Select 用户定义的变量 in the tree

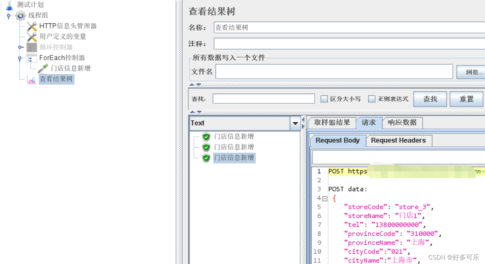[x=63, y=36]
